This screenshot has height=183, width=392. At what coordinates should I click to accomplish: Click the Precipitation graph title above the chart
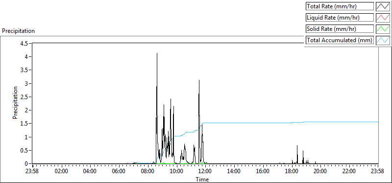point(18,31)
